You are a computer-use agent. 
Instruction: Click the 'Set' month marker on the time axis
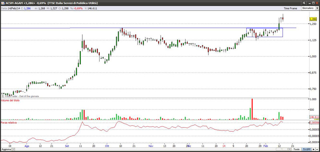point(67,146)
